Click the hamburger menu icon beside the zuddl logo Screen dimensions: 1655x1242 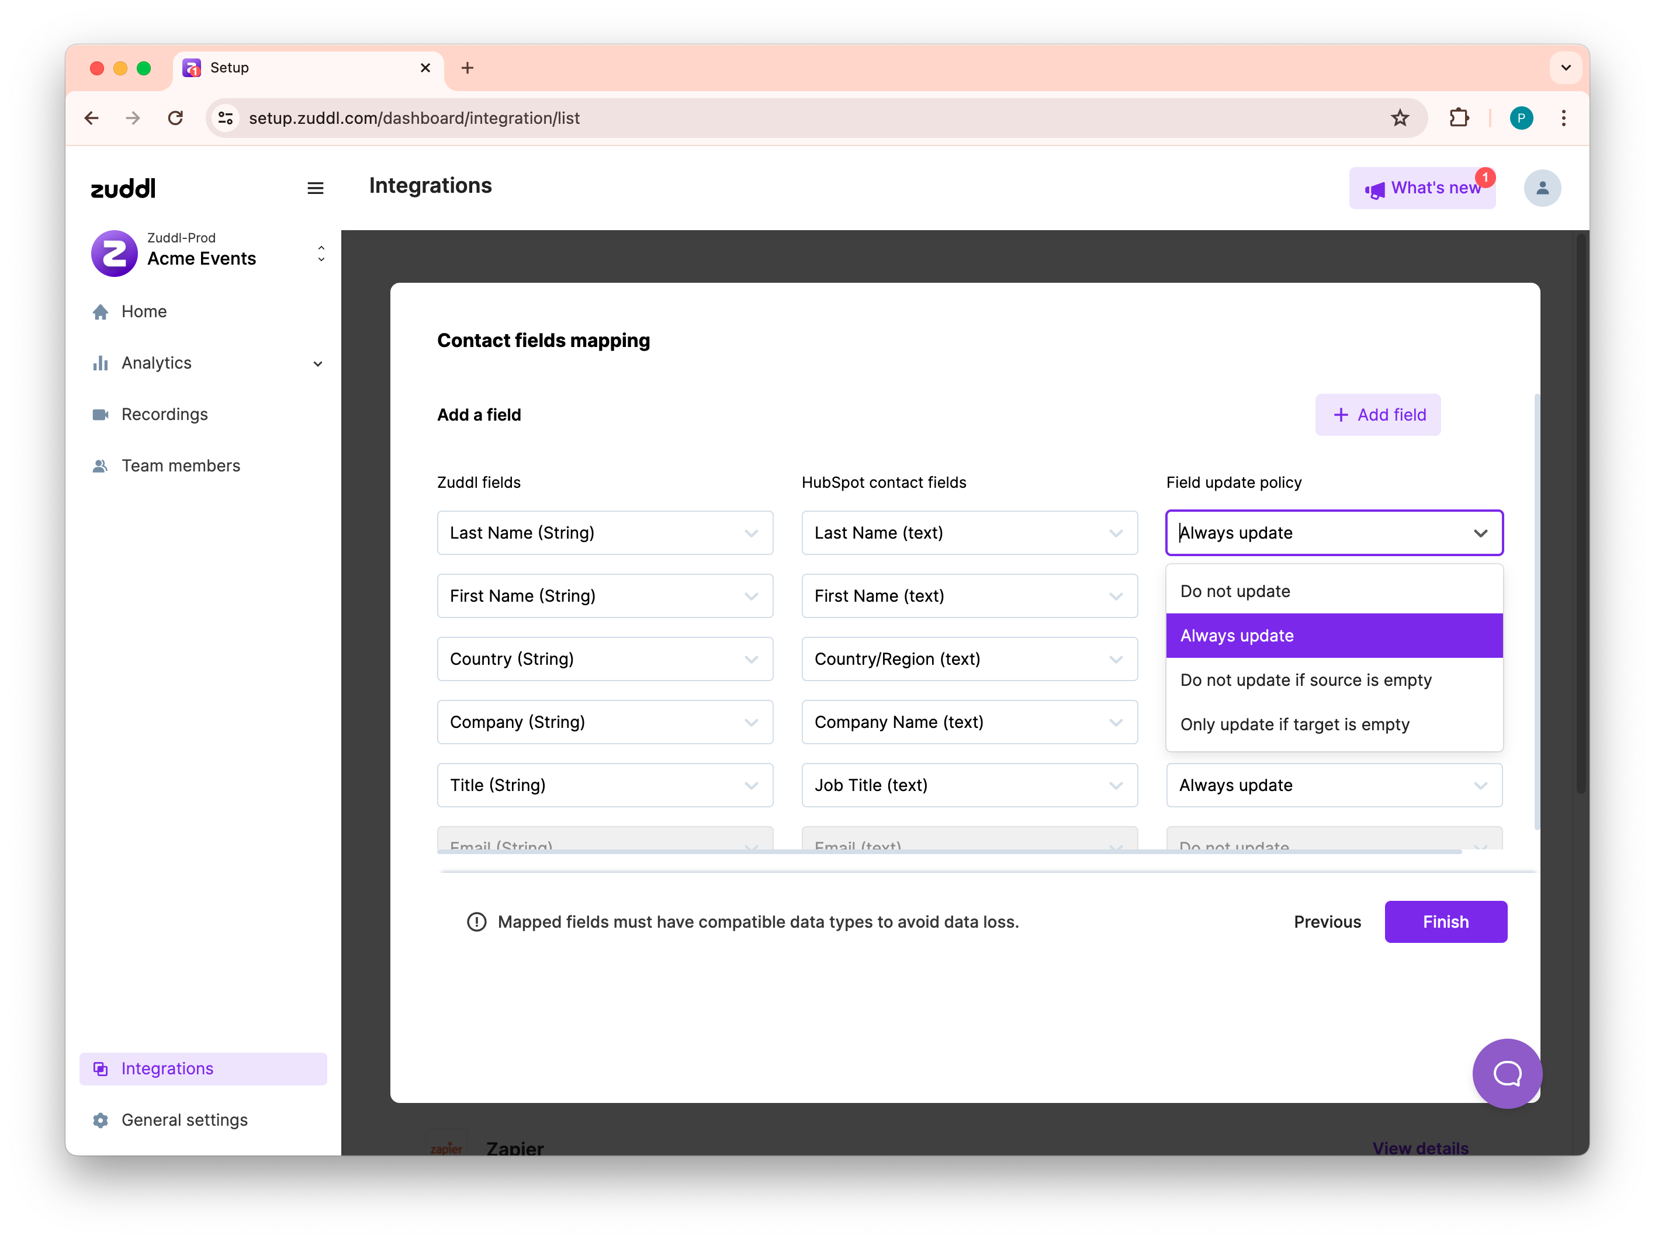315,189
